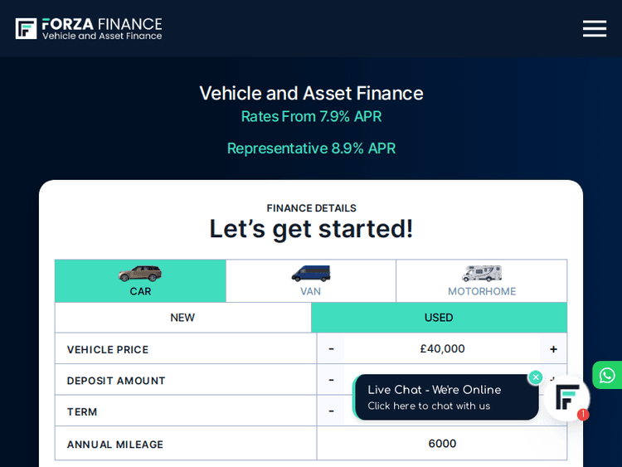Choose the New vehicle condition
Image resolution: width=622 pixels, height=467 pixels.
click(x=182, y=318)
